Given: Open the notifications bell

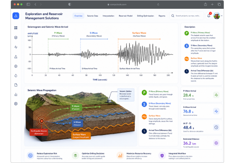Looking at the screenshot, I should (x=209, y=16).
